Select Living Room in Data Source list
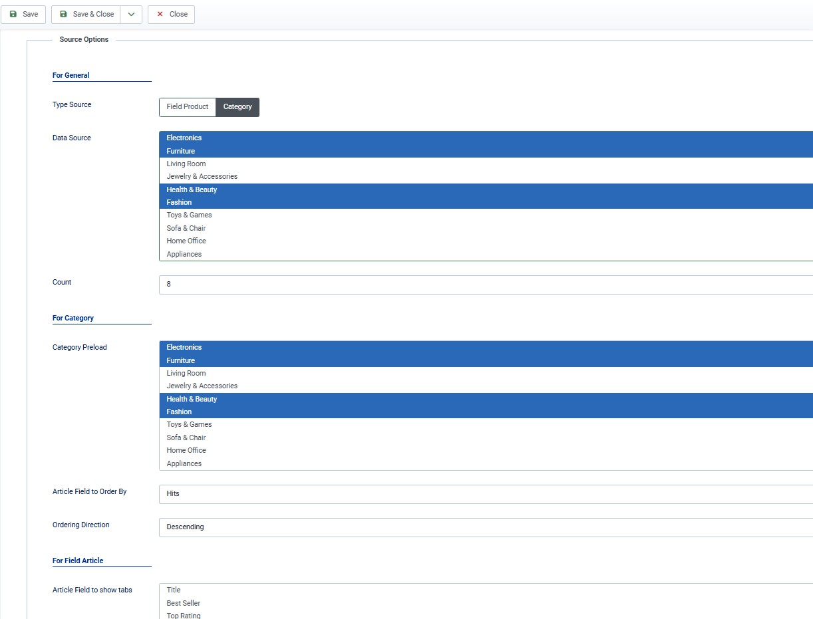 click(186, 164)
